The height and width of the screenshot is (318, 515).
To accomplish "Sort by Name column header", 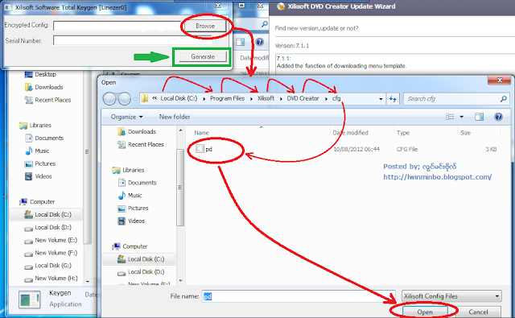I will [201, 133].
